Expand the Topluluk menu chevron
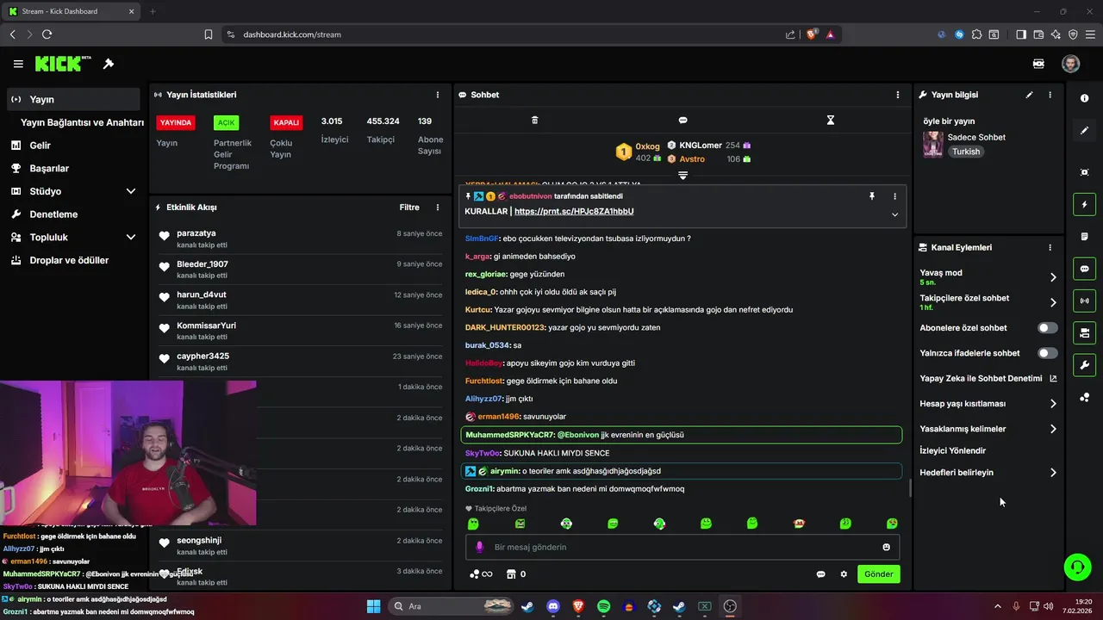This screenshot has height=620, width=1103. (131, 237)
